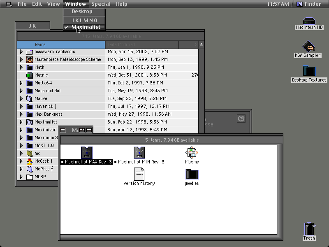Screen dimensions: 329x247
Task: Click the menu bar clock
Action: (278, 4)
